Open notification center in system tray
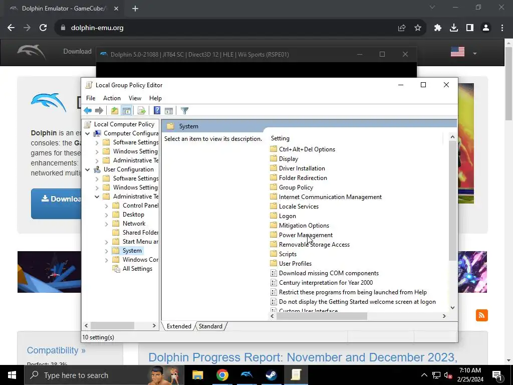The height and width of the screenshot is (385, 513). [x=497, y=375]
